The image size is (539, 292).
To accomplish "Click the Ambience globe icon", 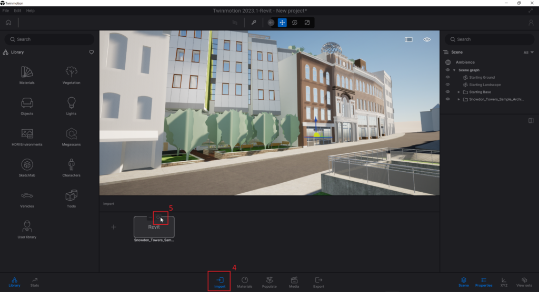I will [448, 62].
